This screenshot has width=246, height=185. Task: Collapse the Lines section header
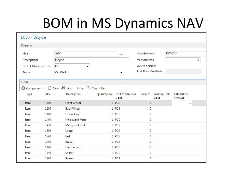click(x=112, y=82)
